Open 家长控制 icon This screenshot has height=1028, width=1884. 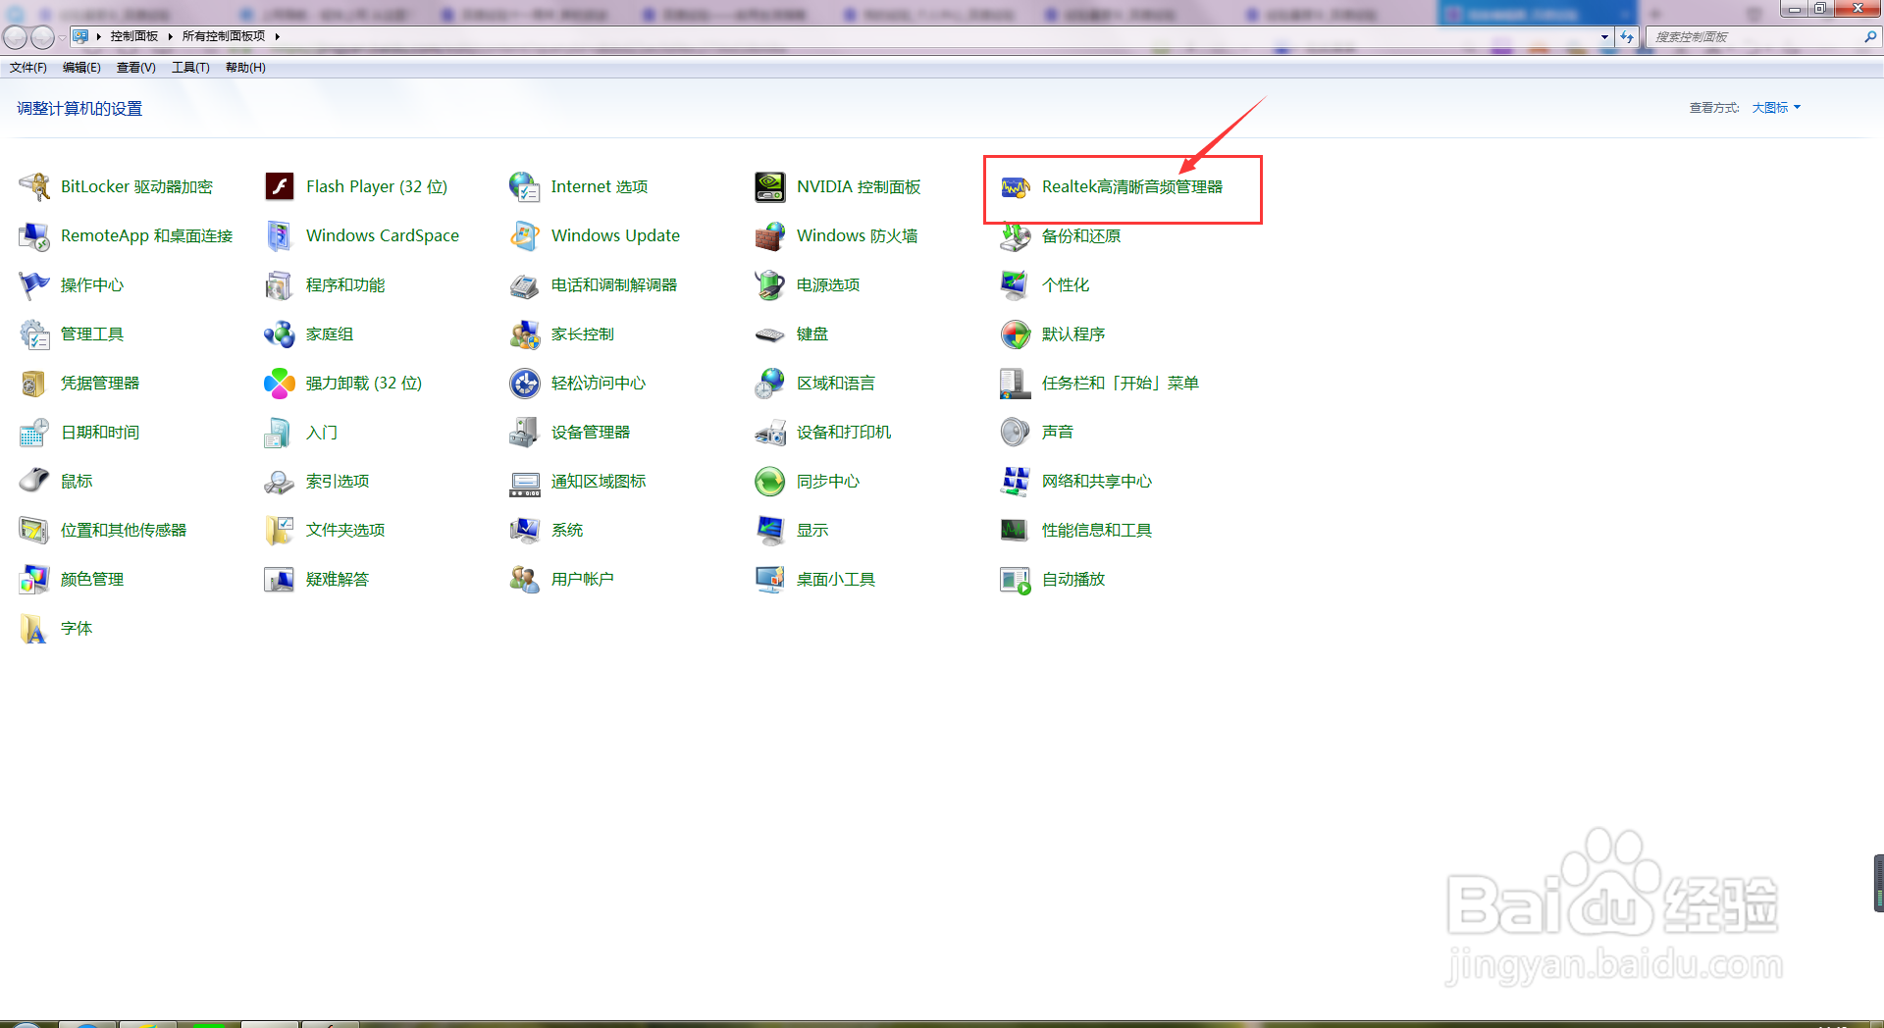(x=525, y=334)
